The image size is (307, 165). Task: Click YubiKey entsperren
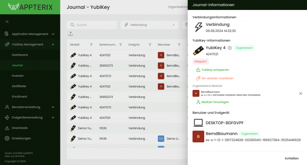point(213,70)
